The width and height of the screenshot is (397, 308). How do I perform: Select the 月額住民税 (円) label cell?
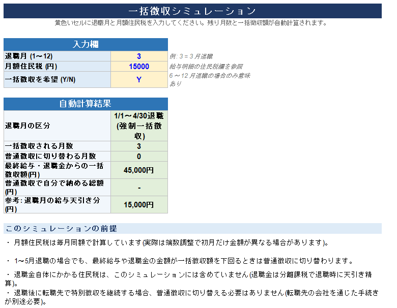point(57,67)
